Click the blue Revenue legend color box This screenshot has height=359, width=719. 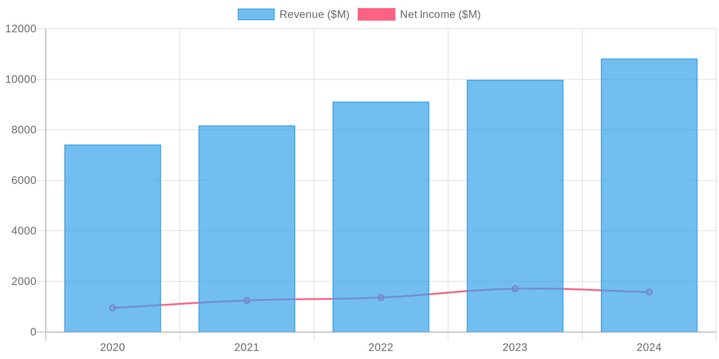tap(256, 14)
